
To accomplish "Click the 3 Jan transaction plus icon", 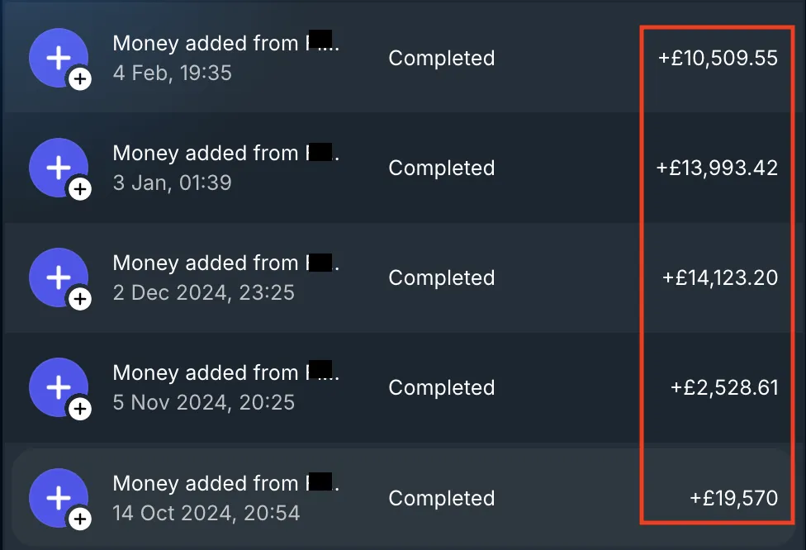I will pyautogui.click(x=59, y=168).
